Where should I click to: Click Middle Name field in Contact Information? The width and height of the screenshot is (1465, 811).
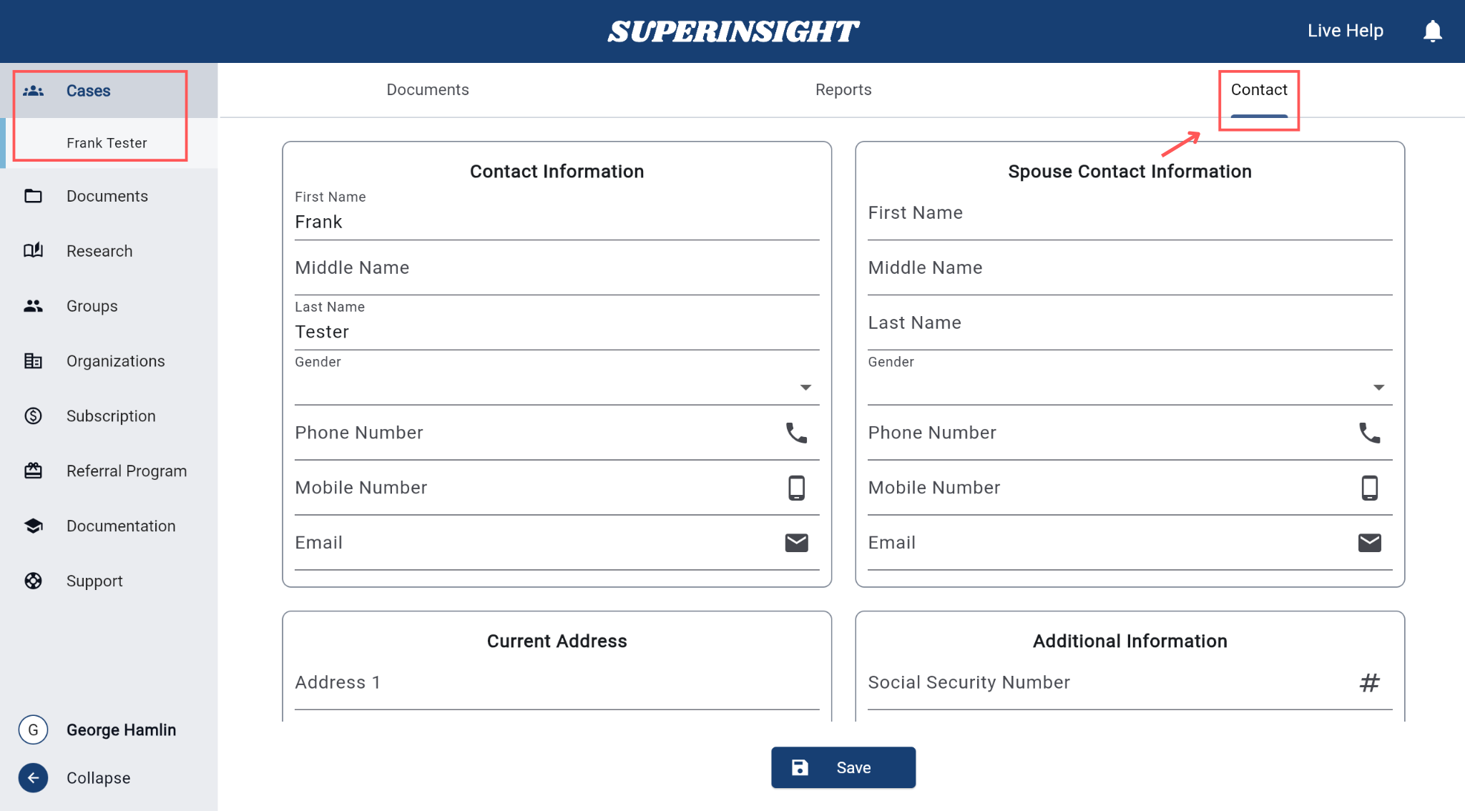pos(557,268)
